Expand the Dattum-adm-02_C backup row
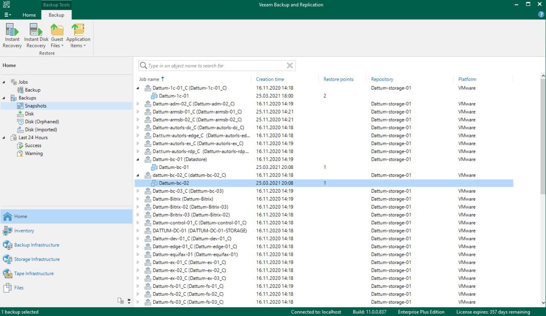 138,104
